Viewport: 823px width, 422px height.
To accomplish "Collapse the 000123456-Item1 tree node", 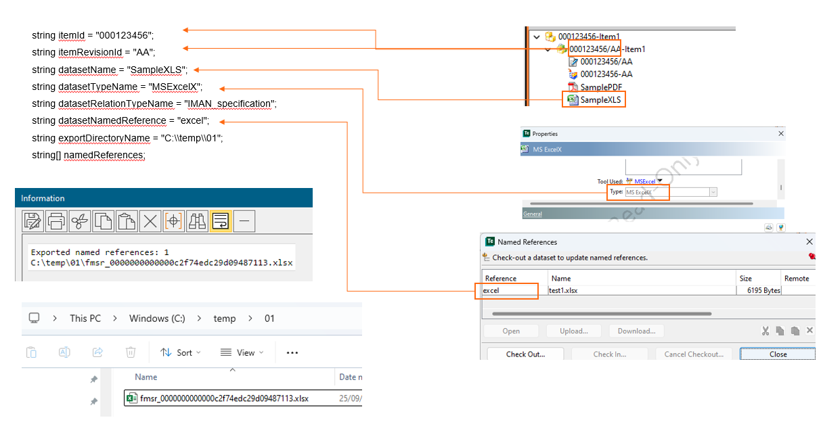I will coord(537,37).
